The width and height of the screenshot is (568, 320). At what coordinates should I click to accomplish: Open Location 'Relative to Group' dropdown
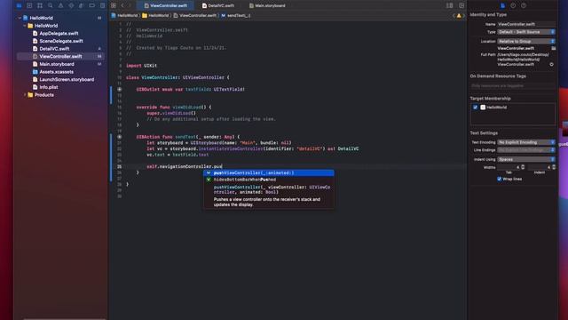click(x=526, y=42)
